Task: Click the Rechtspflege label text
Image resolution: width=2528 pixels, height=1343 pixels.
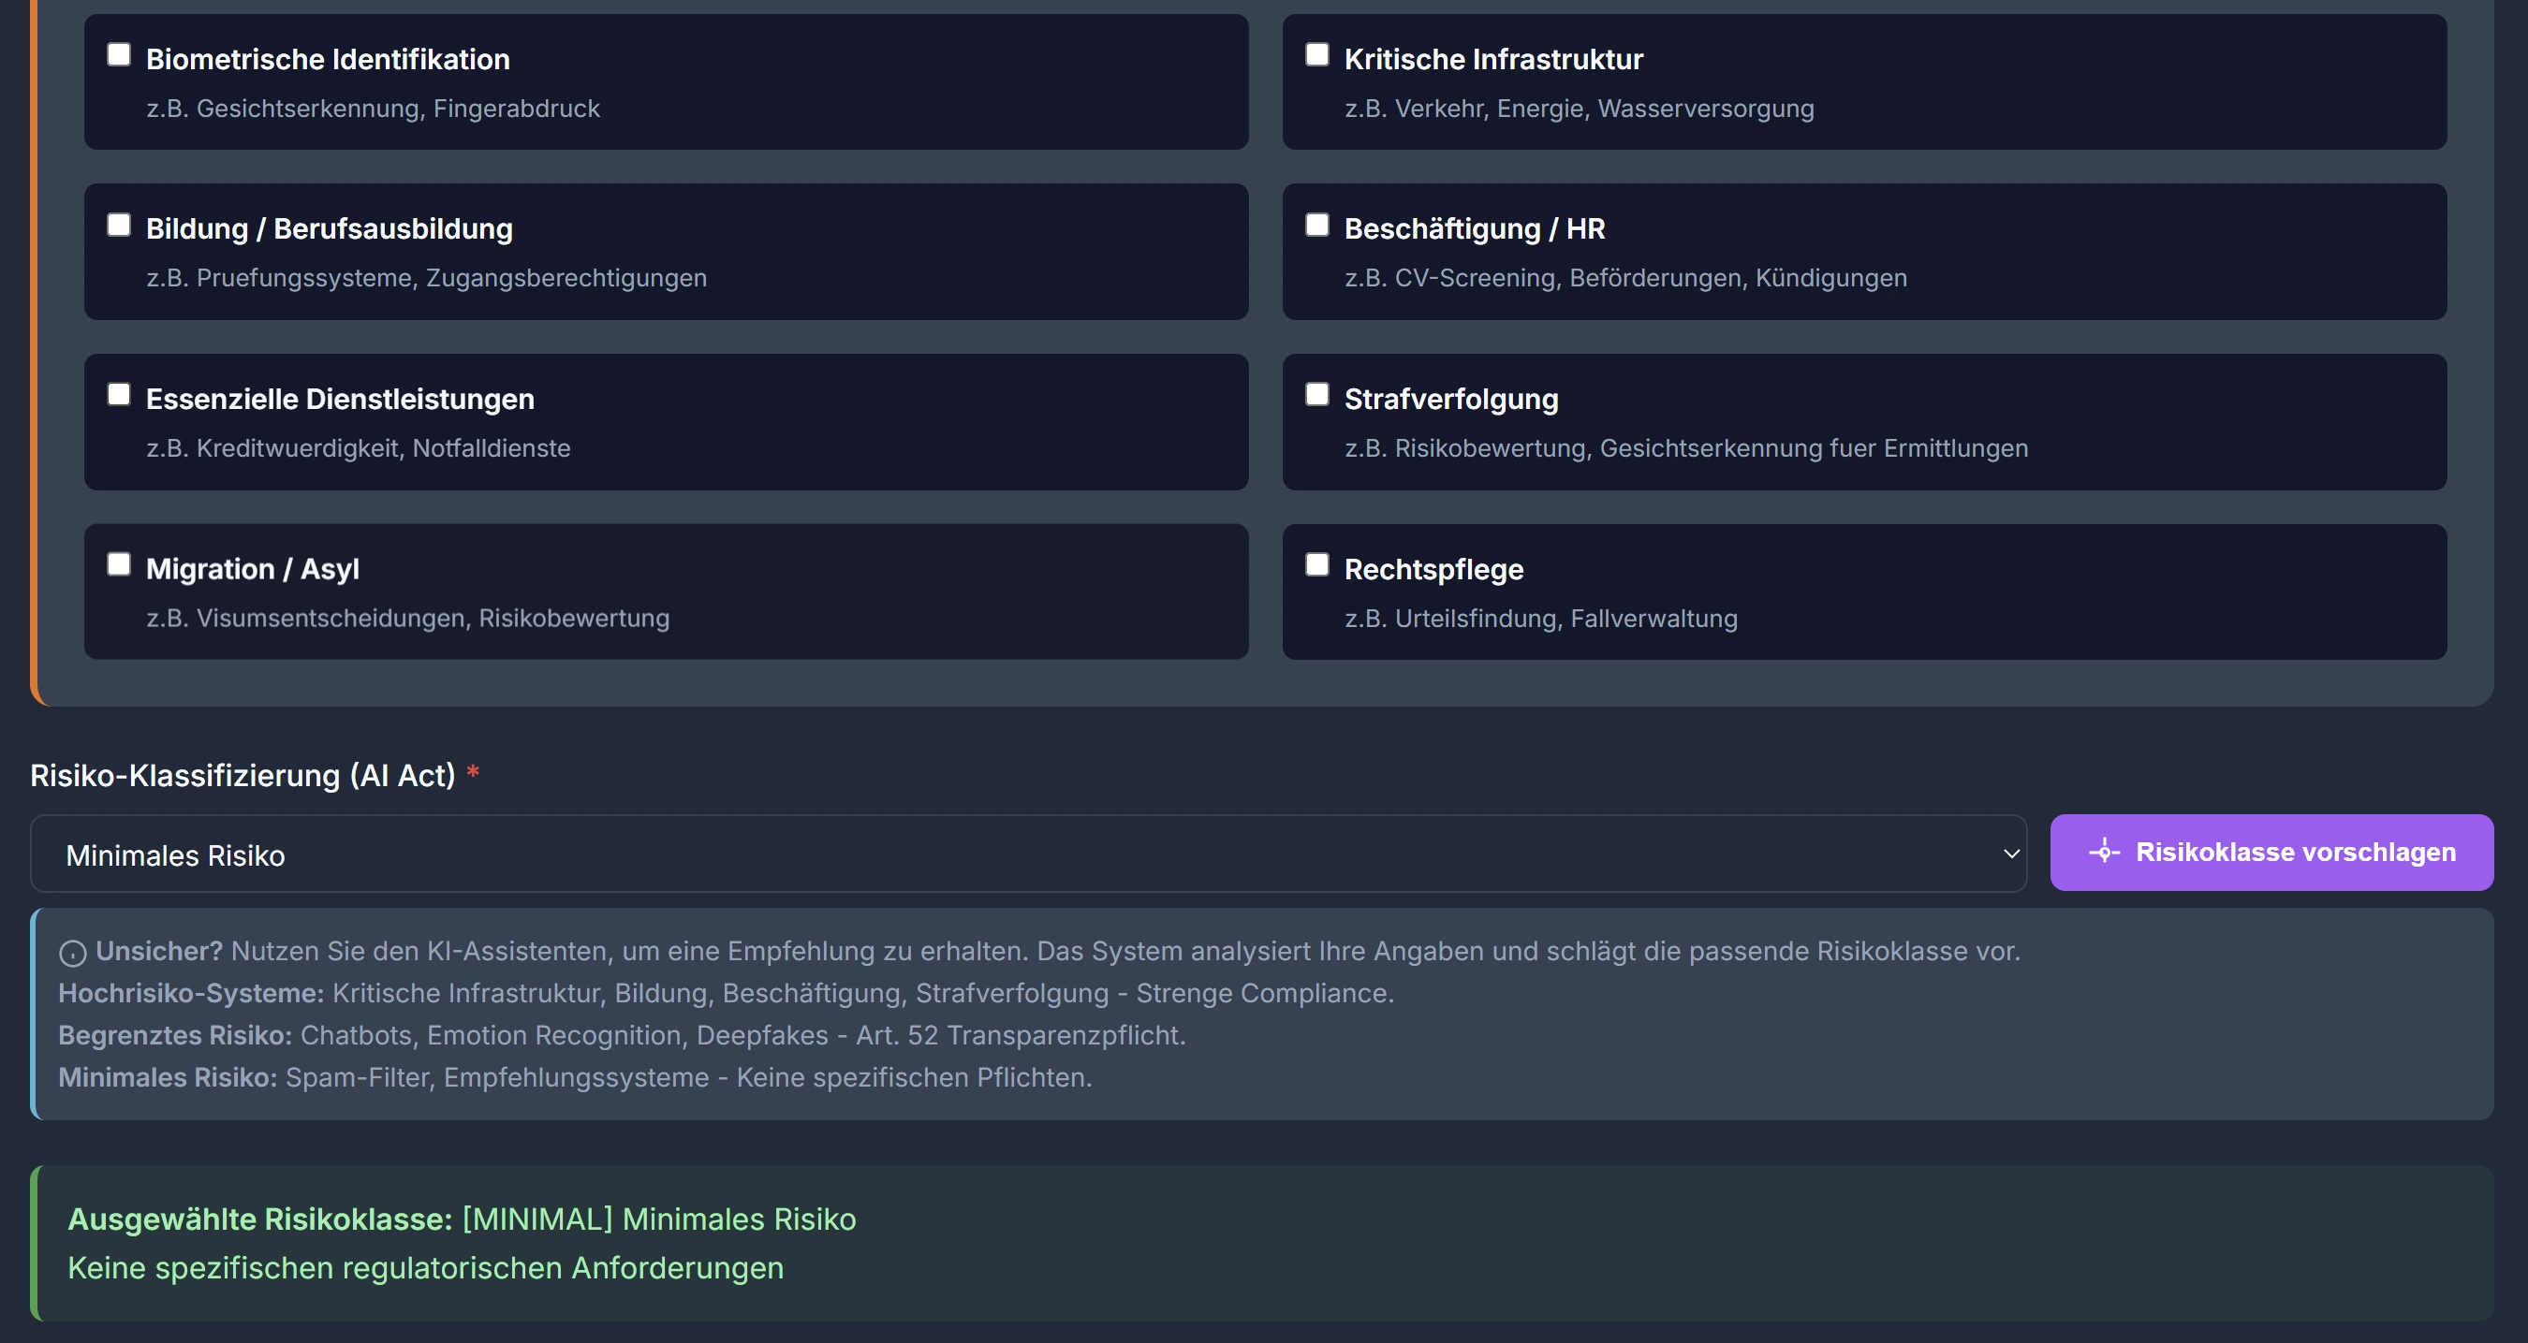Action: tap(1433, 570)
